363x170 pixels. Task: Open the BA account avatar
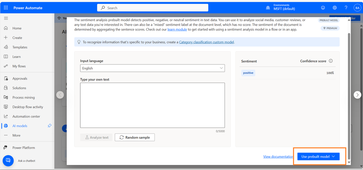357,8
